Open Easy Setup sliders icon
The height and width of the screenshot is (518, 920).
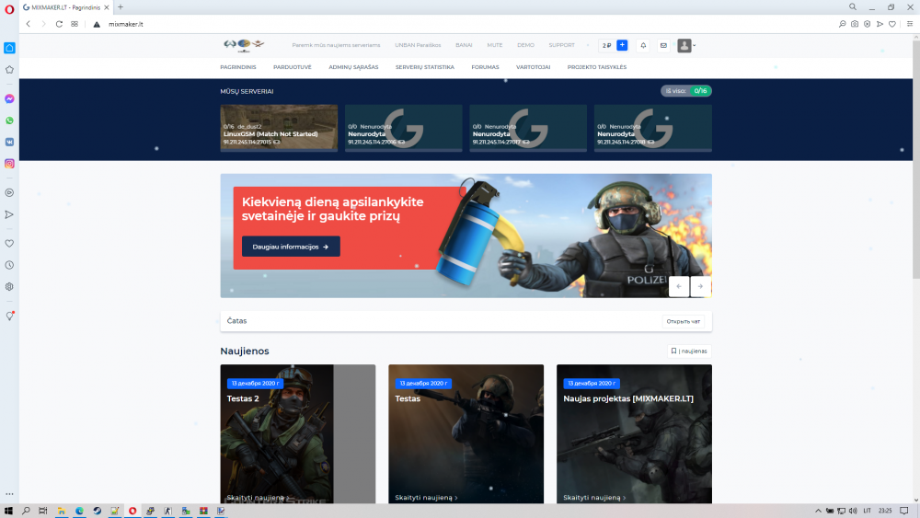(910, 24)
